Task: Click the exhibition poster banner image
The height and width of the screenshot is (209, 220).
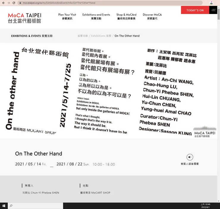Action: click(x=109, y=91)
